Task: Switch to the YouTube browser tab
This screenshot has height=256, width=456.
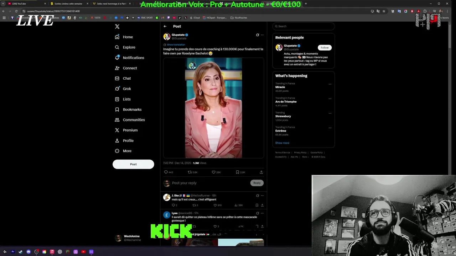Action: pyautogui.click(x=27, y=4)
